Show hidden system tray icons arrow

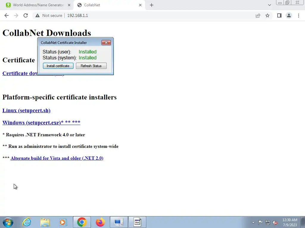(253, 222)
